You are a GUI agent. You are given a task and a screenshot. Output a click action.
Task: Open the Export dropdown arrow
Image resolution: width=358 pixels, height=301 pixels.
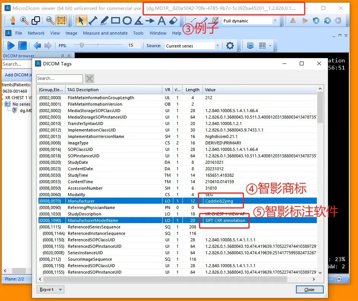[60, 290]
